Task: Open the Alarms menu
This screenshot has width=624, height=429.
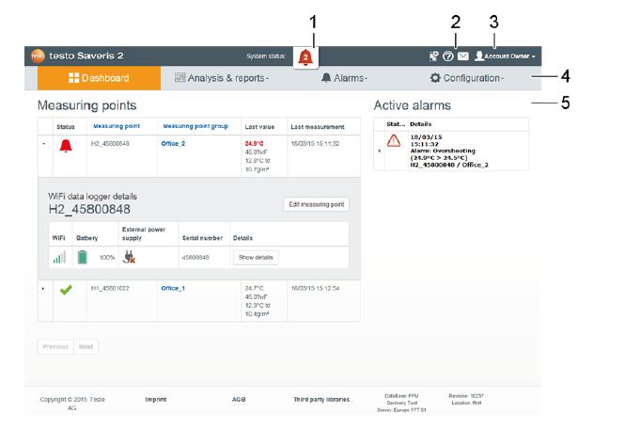Action: click(x=344, y=78)
